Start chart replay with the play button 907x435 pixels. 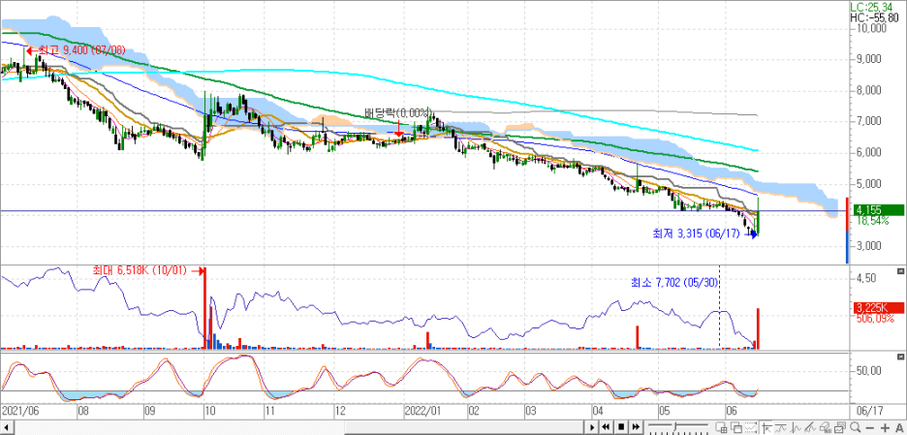click(x=592, y=427)
